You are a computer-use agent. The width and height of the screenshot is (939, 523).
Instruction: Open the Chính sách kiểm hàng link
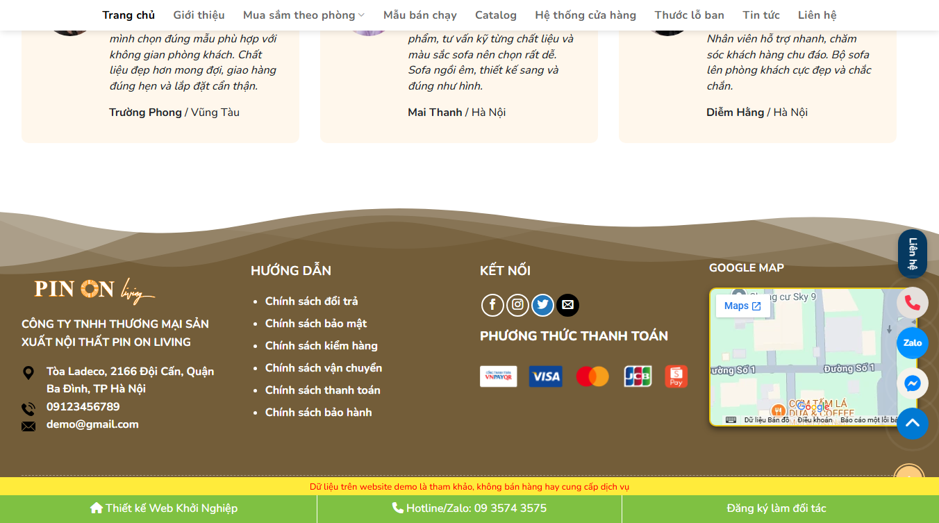click(x=322, y=345)
